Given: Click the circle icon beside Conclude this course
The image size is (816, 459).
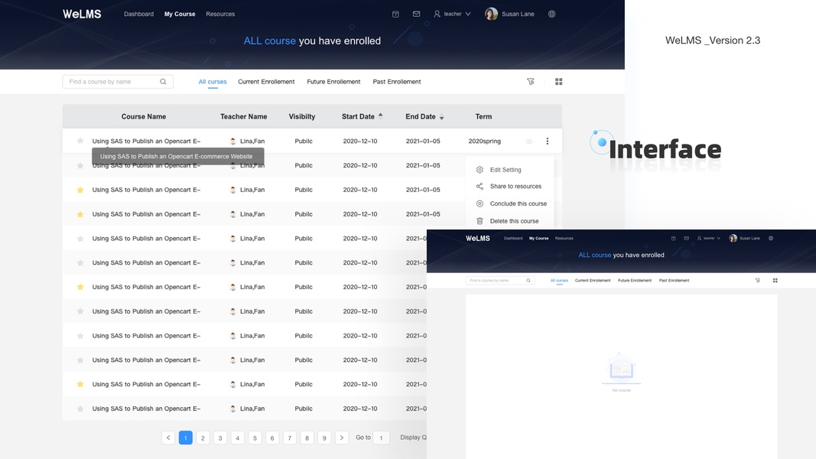Looking at the screenshot, I should pyautogui.click(x=480, y=203).
